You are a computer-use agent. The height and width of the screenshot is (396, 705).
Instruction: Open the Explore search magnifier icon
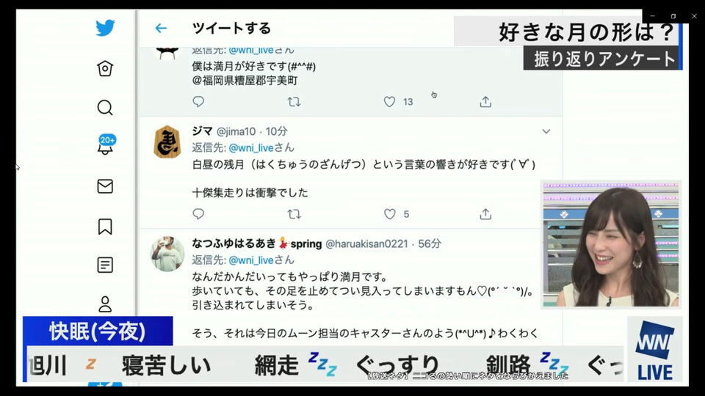(x=105, y=108)
